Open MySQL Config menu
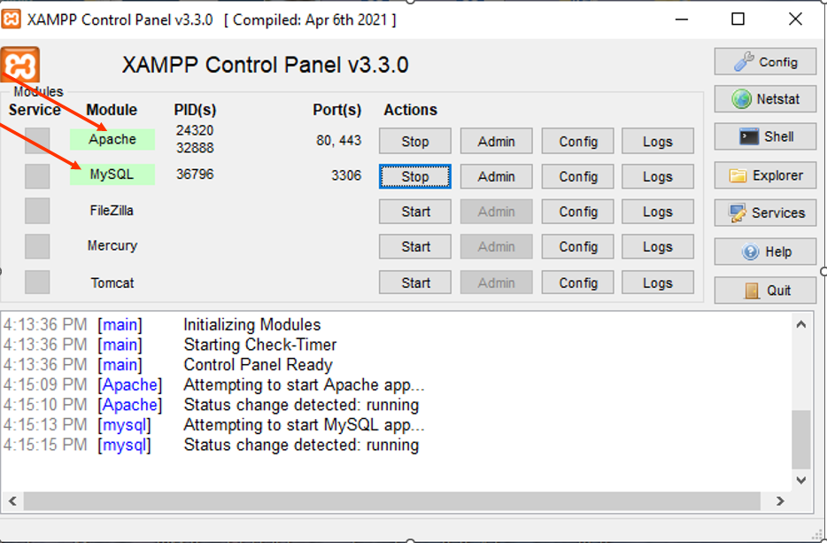The width and height of the screenshot is (827, 543). click(x=578, y=176)
